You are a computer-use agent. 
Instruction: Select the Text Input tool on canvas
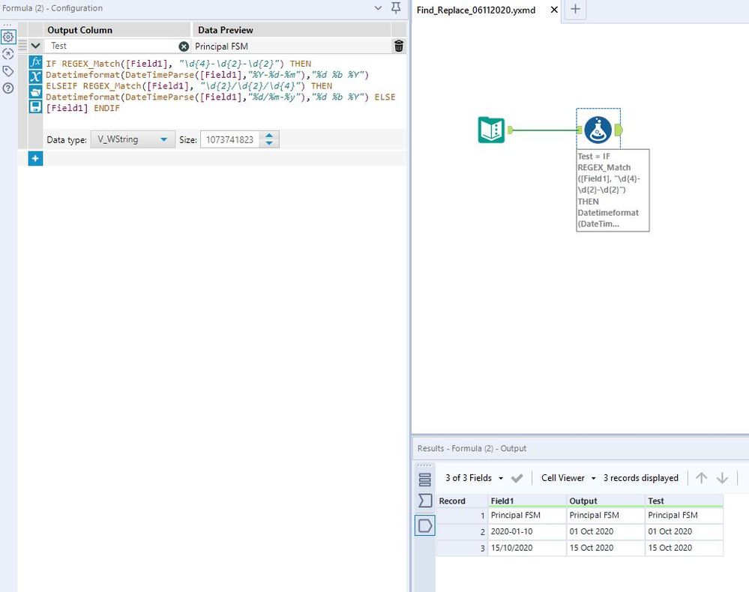point(492,130)
